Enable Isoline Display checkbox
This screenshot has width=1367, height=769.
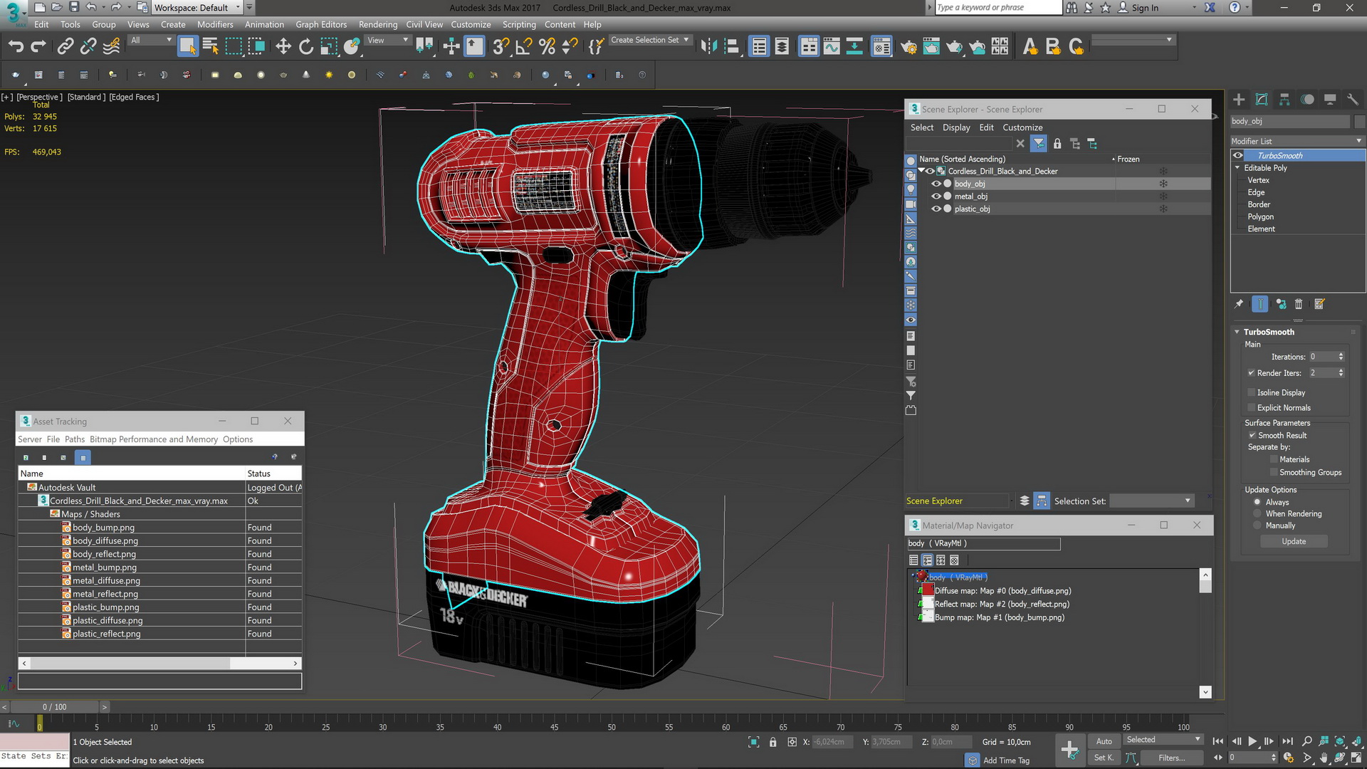pyautogui.click(x=1251, y=392)
